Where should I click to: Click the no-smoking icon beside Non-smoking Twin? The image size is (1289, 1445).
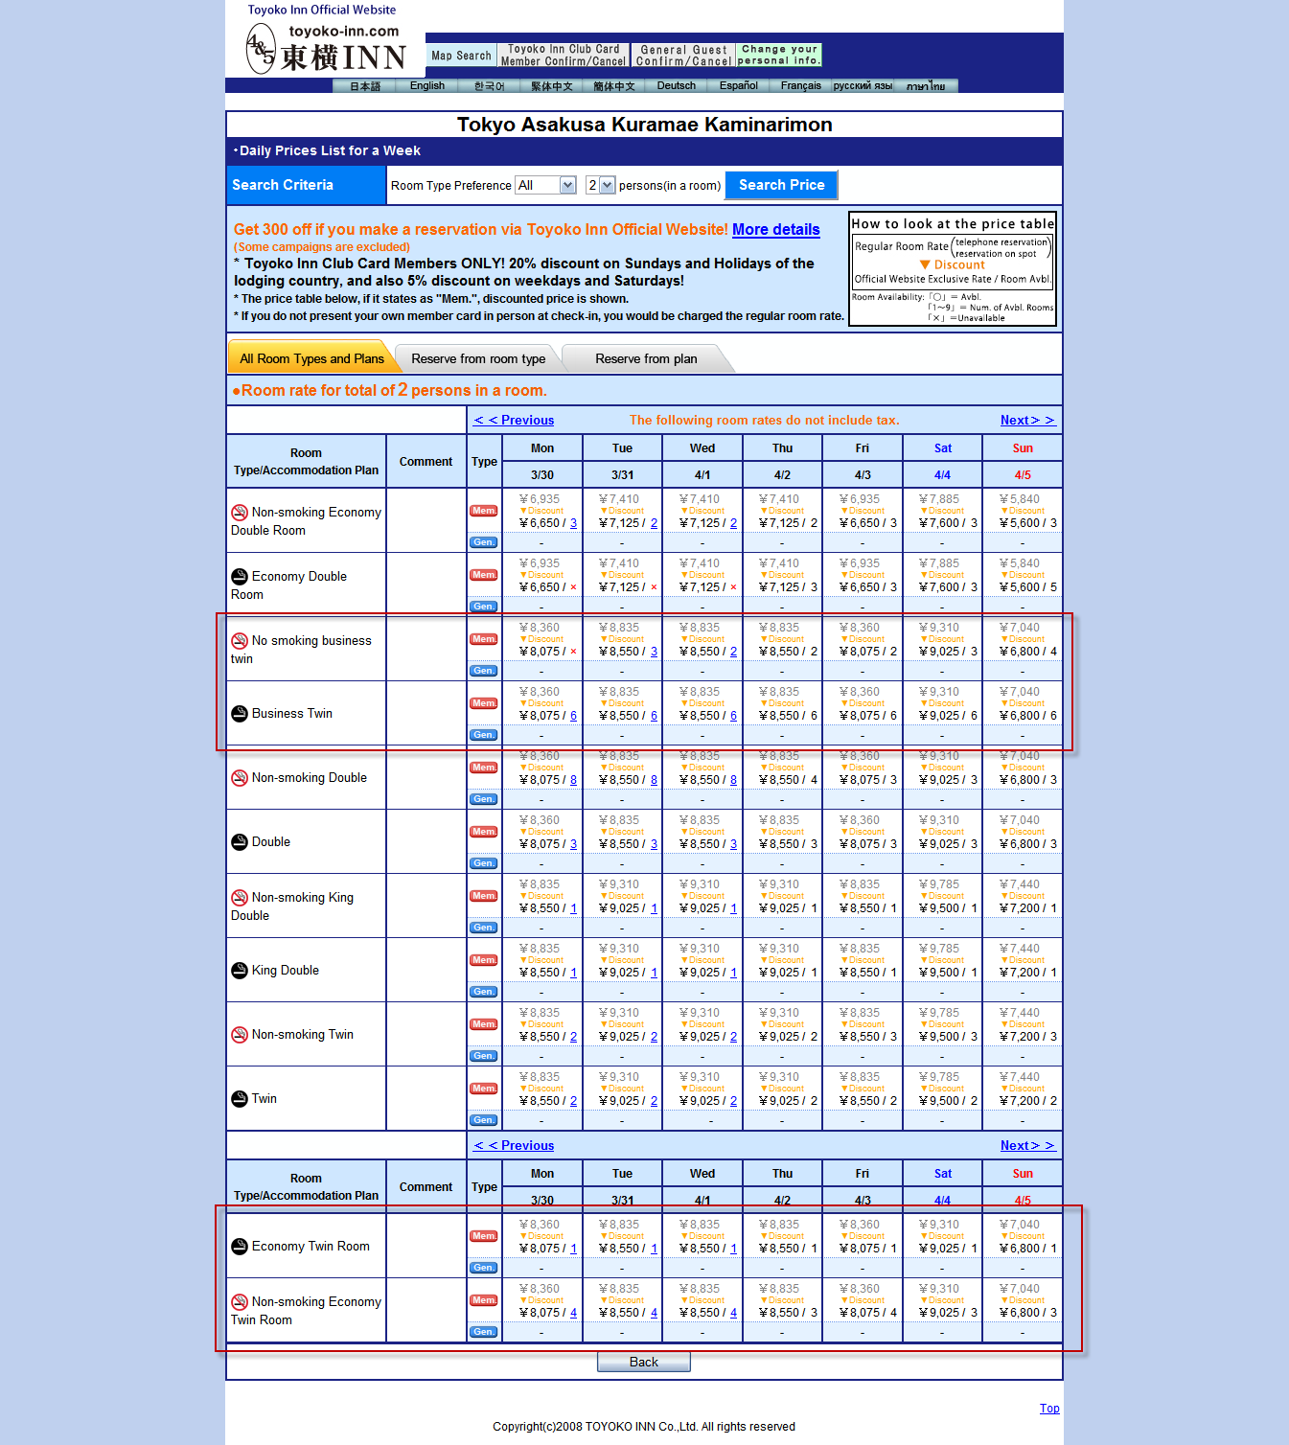(x=240, y=1035)
